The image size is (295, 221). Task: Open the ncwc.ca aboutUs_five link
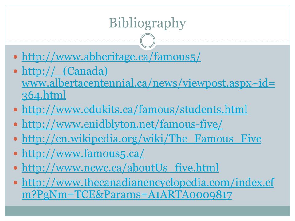120,168
